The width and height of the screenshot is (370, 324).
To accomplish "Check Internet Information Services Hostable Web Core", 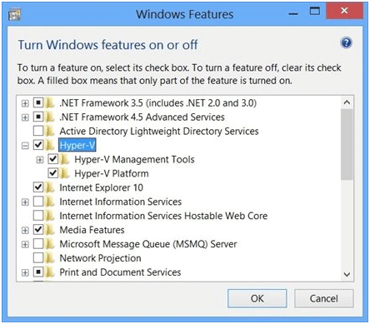I will click(38, 216).
